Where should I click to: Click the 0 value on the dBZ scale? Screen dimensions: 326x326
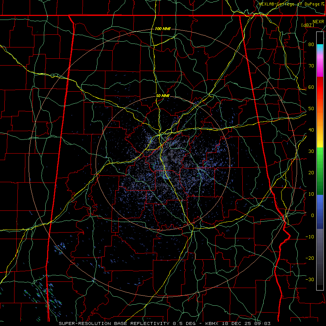click(x=313, y=216)
